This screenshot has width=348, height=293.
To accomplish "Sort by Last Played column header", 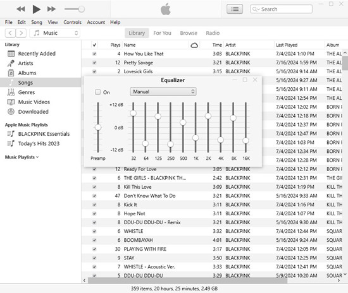I will coord(287,45).
